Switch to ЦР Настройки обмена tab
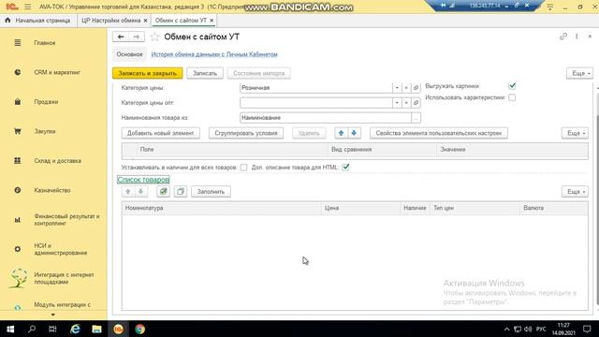 point(110,21)
